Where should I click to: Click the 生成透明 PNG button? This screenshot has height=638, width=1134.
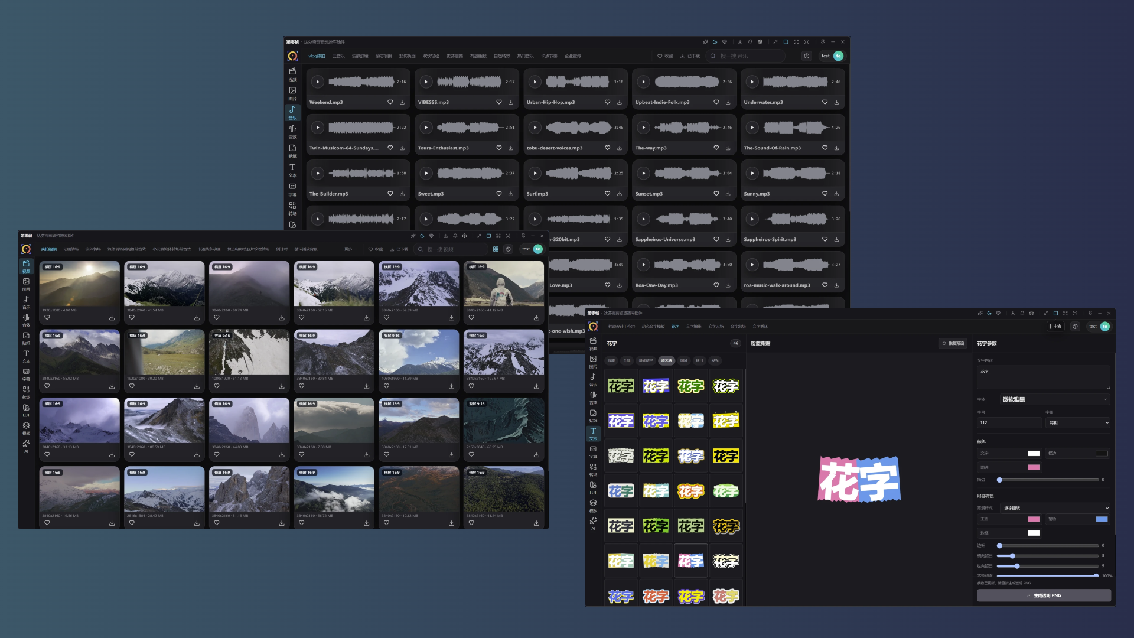tap(1044, 595)
